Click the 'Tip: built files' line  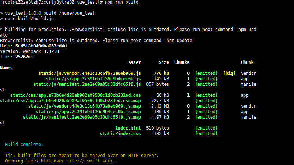click(x=82, y=156)
